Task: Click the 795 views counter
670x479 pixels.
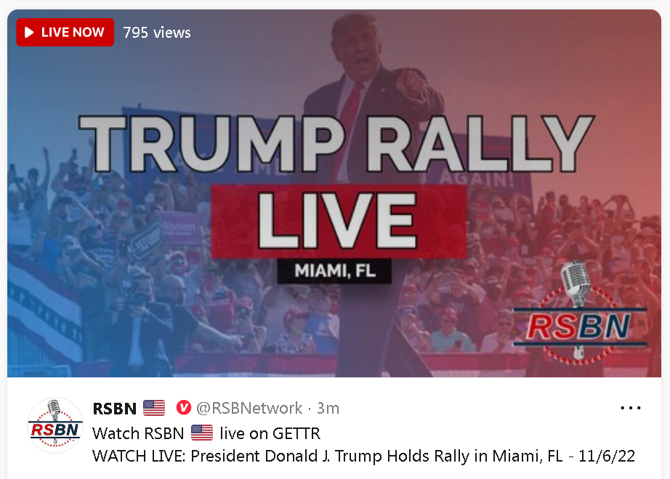Action: 157,33
